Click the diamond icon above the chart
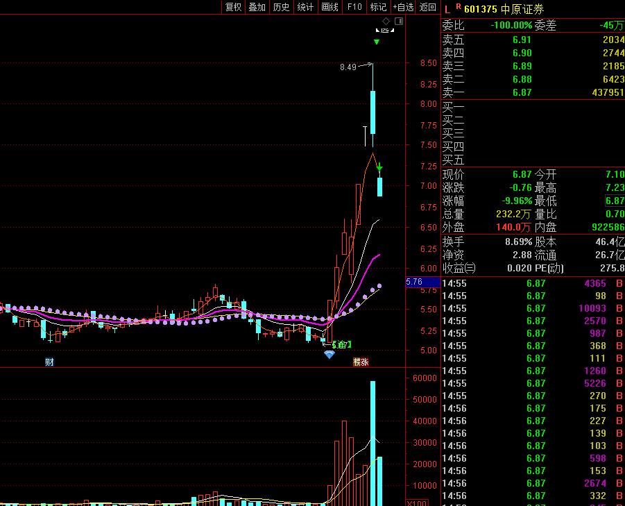This screenshot has height=506, width=625. pos(386,22)
